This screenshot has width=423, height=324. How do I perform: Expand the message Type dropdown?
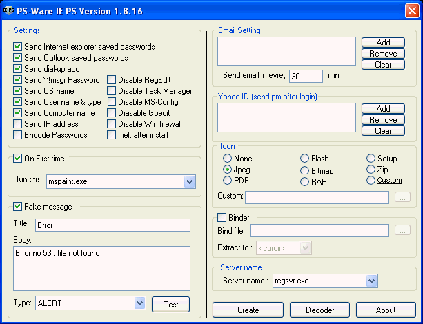(x=139, y=303)
